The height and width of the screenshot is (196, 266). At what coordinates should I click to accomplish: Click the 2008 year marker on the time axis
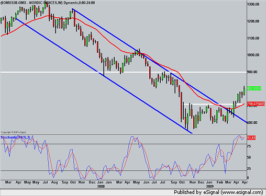(101, 186)
